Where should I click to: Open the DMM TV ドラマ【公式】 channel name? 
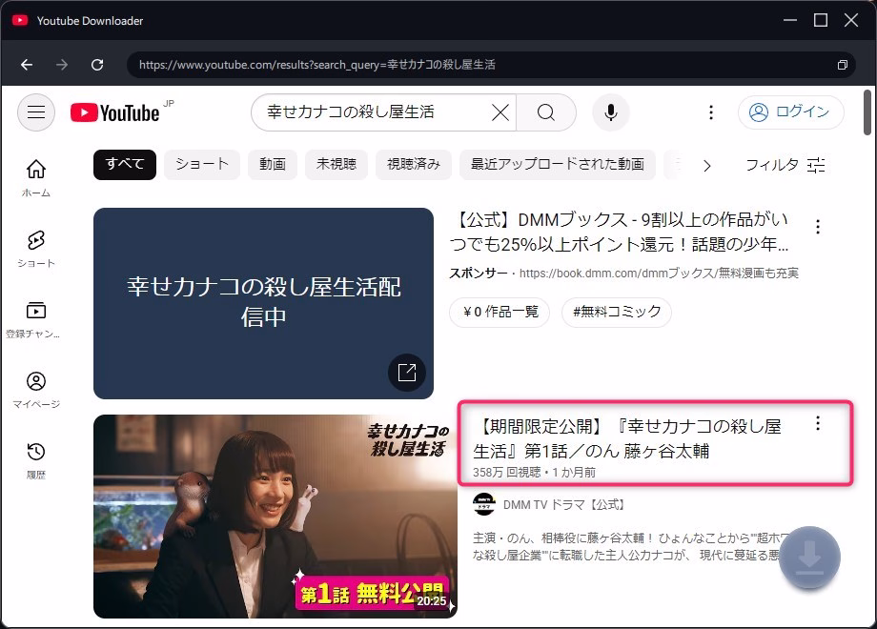(x=563, y=505)
